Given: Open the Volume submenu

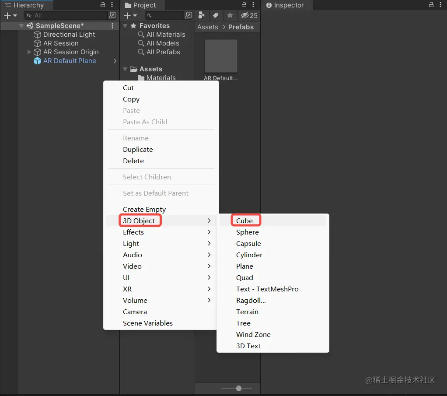Looking at the screenshot, I should coord(161,301).
